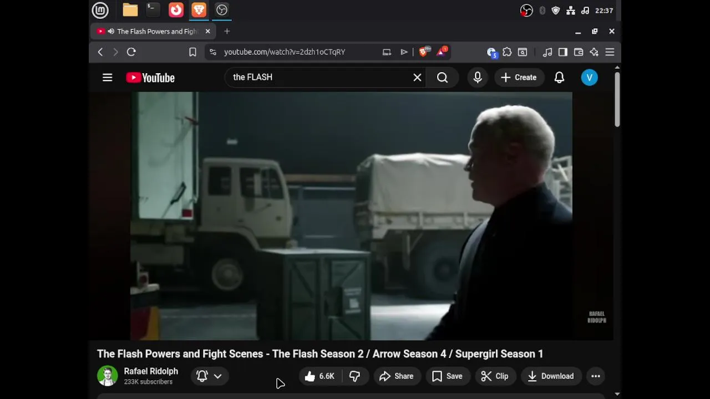Click the scrollbar down arrow

617,394
